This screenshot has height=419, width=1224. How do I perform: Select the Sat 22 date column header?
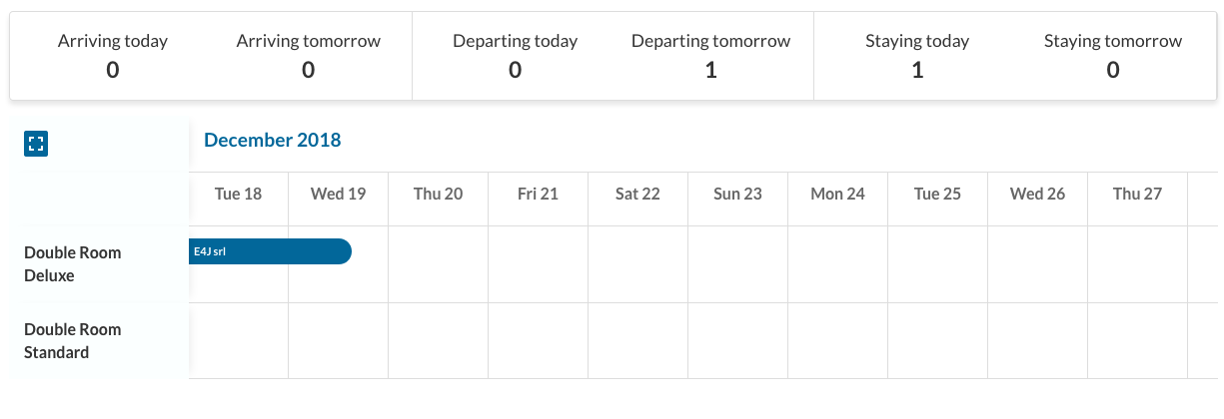tap(637, 194)
